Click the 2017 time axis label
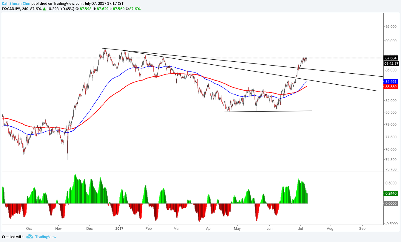The width and height of the screenshot is (401, 242). (x=119, y=229)
